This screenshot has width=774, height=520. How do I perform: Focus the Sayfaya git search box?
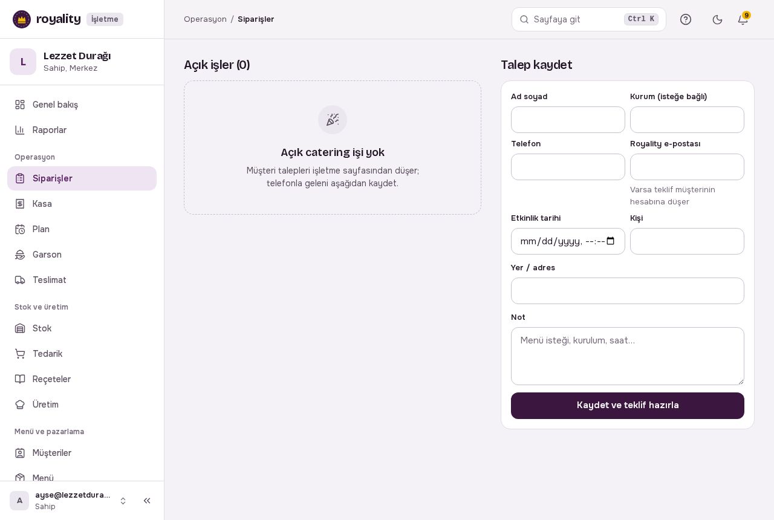coord(589,19)
